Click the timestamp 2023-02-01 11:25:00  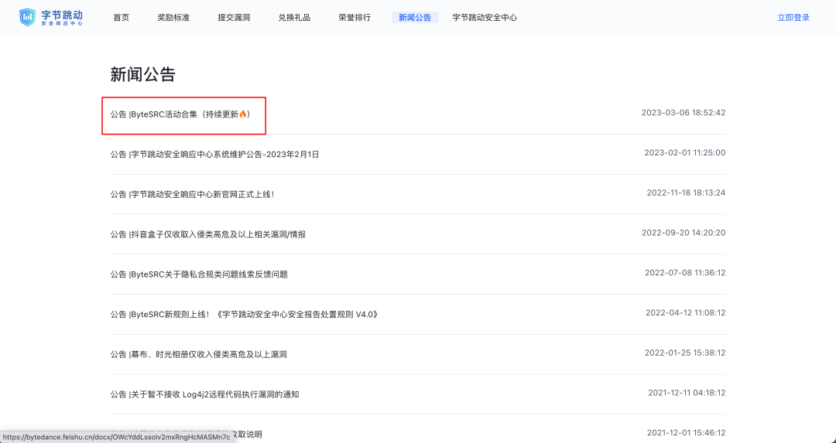[684, 153]
